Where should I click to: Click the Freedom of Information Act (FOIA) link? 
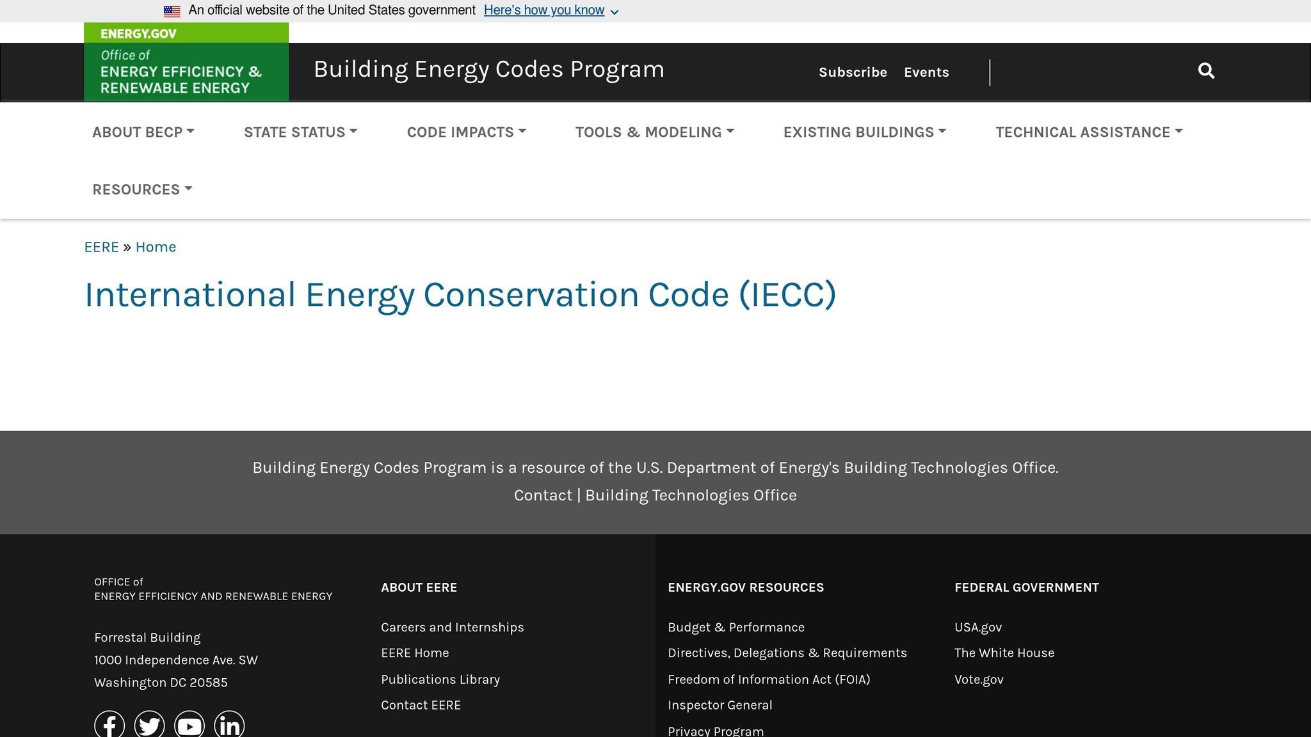point(769,679)
